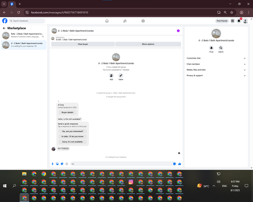Click the 'Hello, is this still available?' message
The width and height of the screenshot is (253, 202).
(69, 119)
